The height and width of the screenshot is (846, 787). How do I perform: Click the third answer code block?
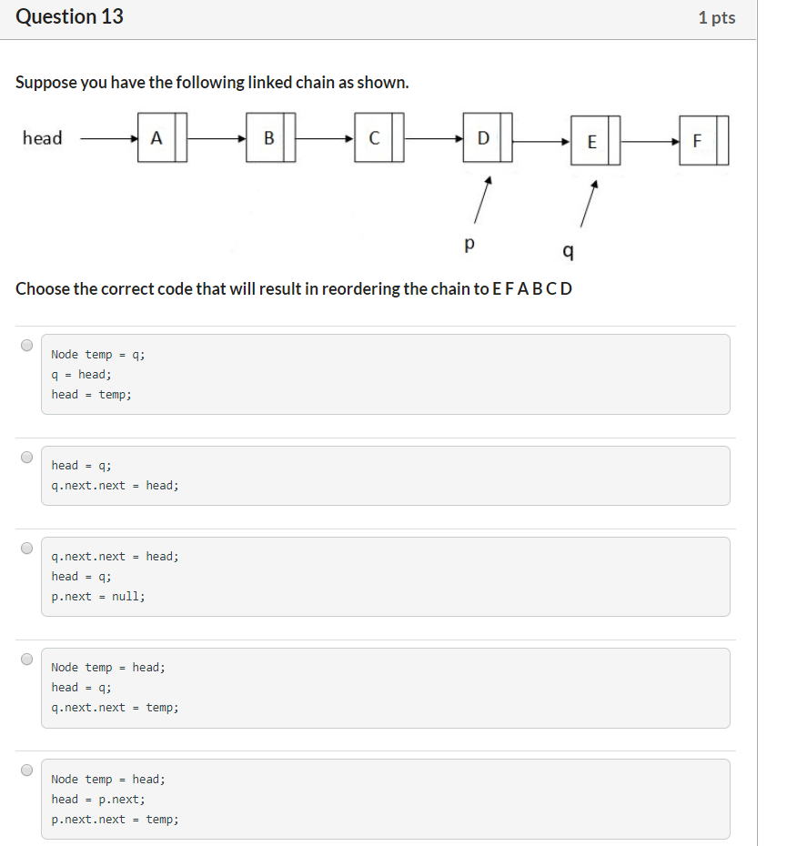click(386, 576)
